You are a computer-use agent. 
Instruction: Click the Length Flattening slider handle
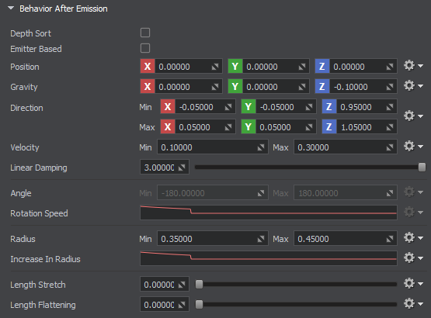tap(199, 305)
